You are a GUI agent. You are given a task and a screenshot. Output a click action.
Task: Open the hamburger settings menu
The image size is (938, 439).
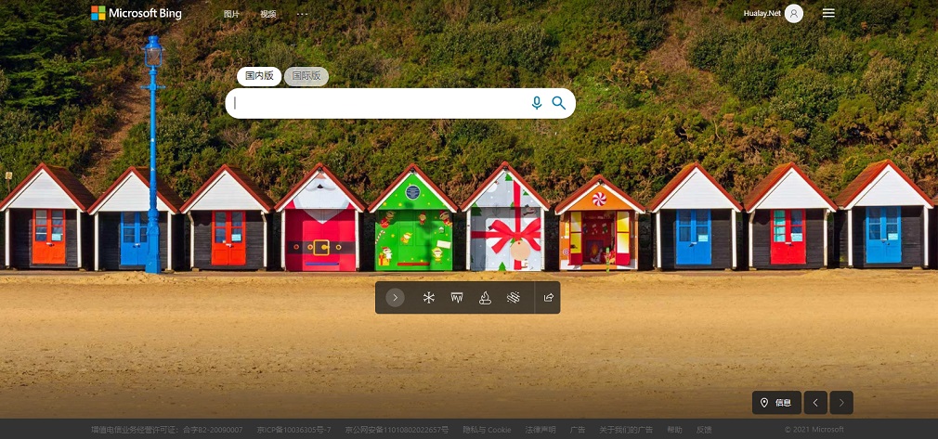coord(828,13)
